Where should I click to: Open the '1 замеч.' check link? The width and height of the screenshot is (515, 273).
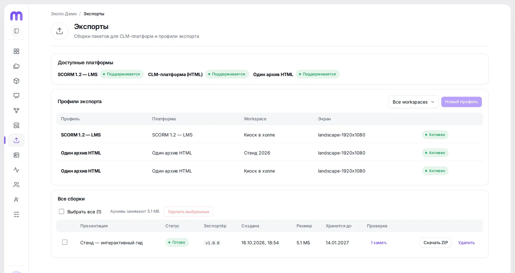379,243
